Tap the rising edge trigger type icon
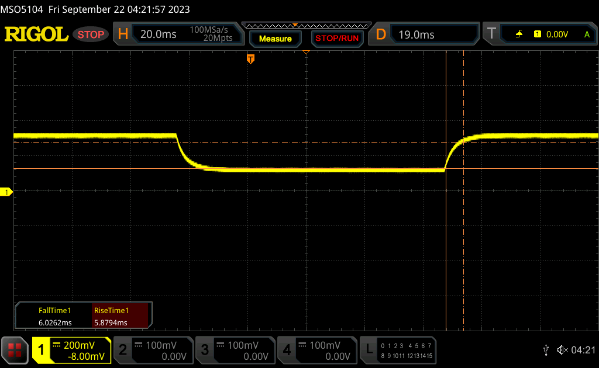 tap(519, 34)
